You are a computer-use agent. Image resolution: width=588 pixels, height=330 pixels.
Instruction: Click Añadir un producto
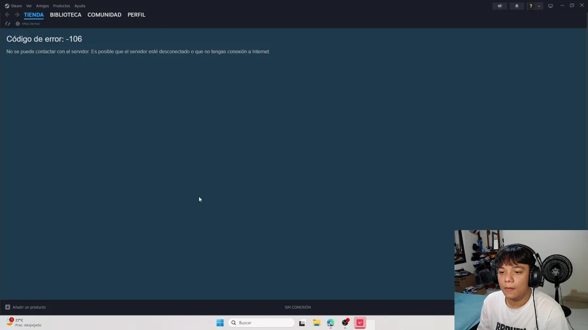tap(29, 307)
